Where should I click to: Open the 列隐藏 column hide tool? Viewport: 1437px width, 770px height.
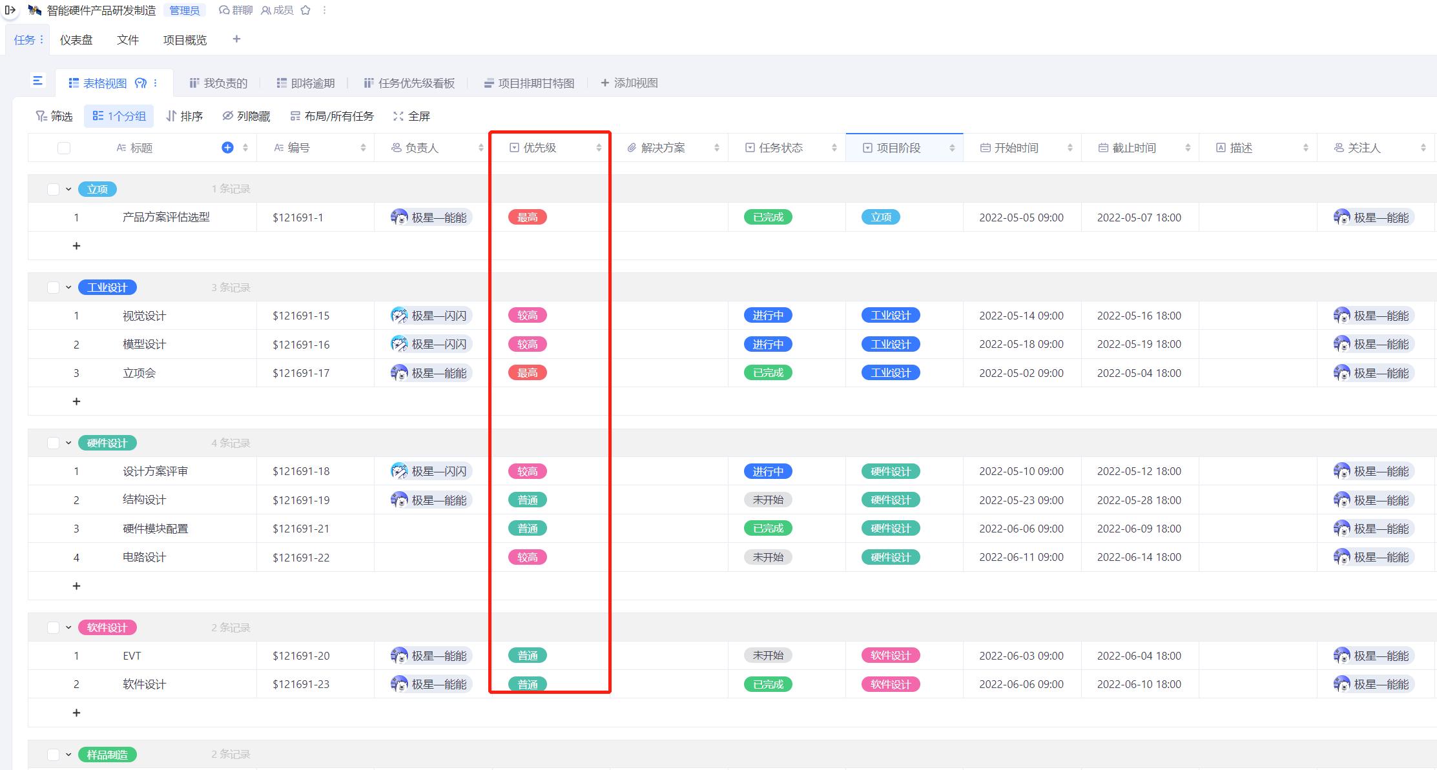(248, 116)
